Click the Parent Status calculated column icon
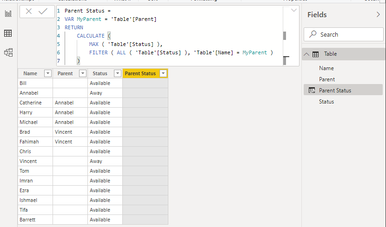Viewport: 386px width, 227px height. click(x=312, y=91)
